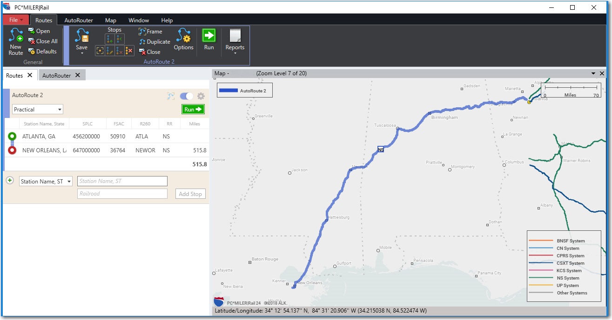Open the Station Name, ST search type dropdown
612x320 pixels.
coord(46,182)
